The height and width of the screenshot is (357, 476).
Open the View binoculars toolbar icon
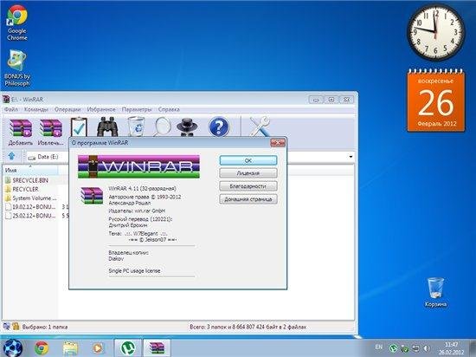pyautogui.click(x=107, y=127)
